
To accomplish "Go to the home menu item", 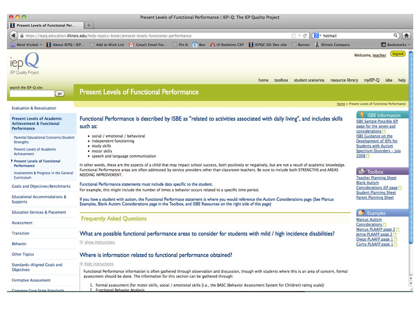I will click(x=263, y=80).
